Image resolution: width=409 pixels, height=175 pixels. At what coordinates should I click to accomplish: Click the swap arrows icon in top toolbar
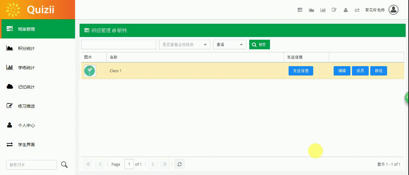pyautogui.click(x=357, y=10)
